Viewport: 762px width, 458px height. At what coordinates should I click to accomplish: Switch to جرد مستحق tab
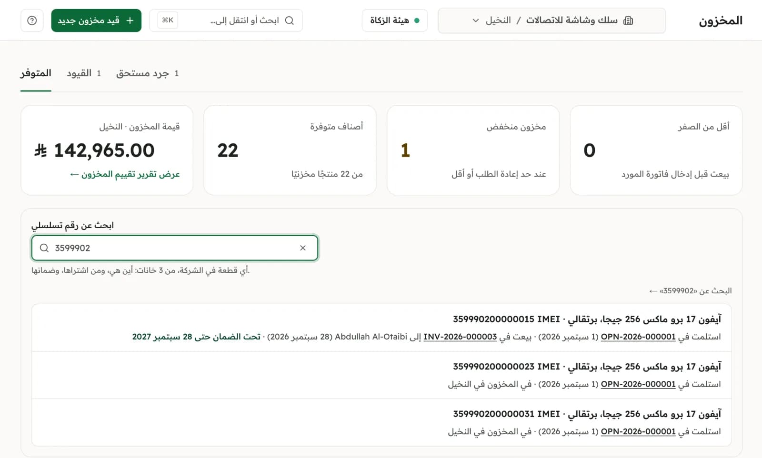[x=148, y=73]
